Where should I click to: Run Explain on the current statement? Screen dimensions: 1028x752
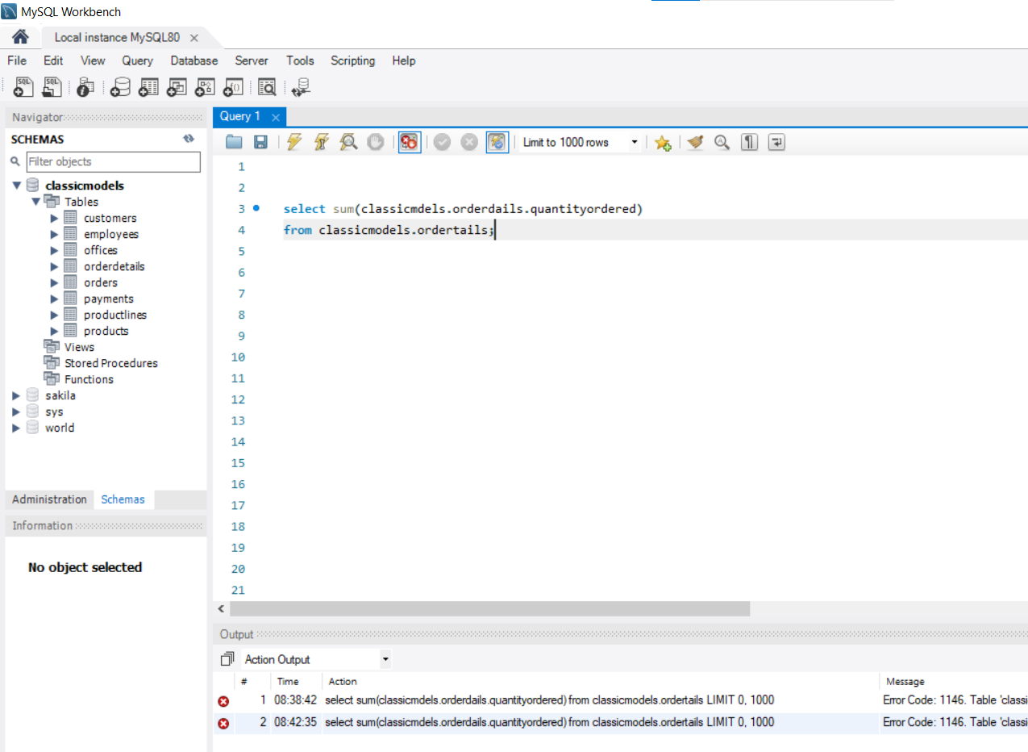(348, 142)
